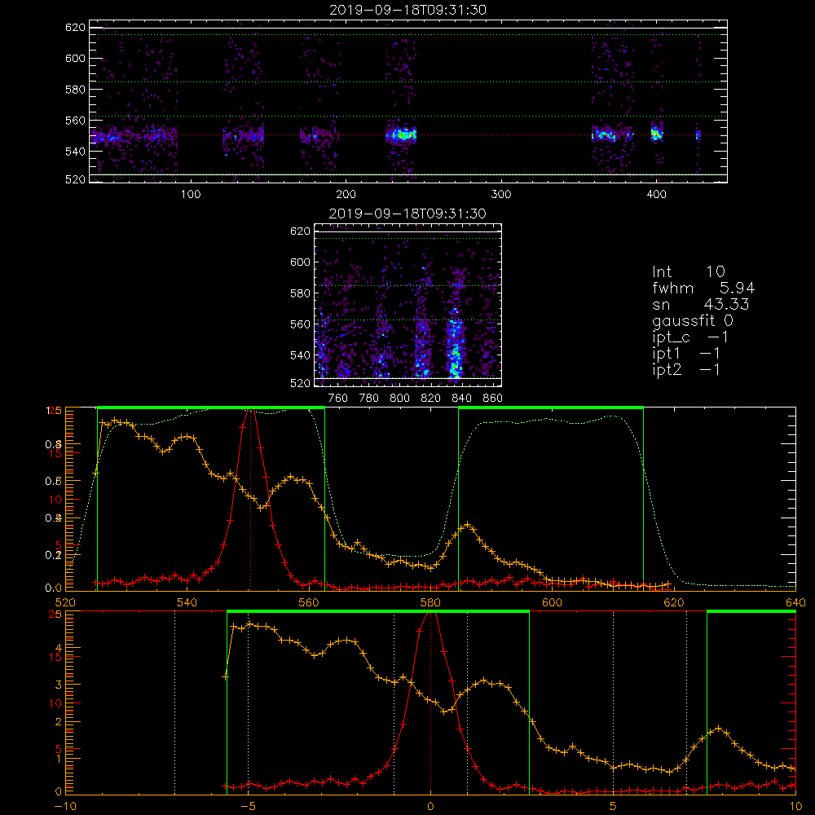Click x-axis label 760 of middle spectrogram

click(x=338, y=399)
